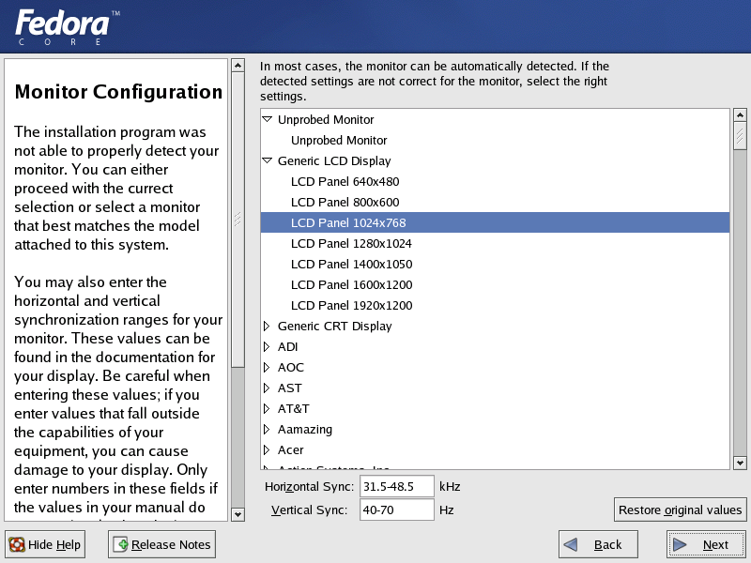The height and width of the screenshot is (563, 751).
Task: Click Restore original values button
Action: click(x=680, y=510)
